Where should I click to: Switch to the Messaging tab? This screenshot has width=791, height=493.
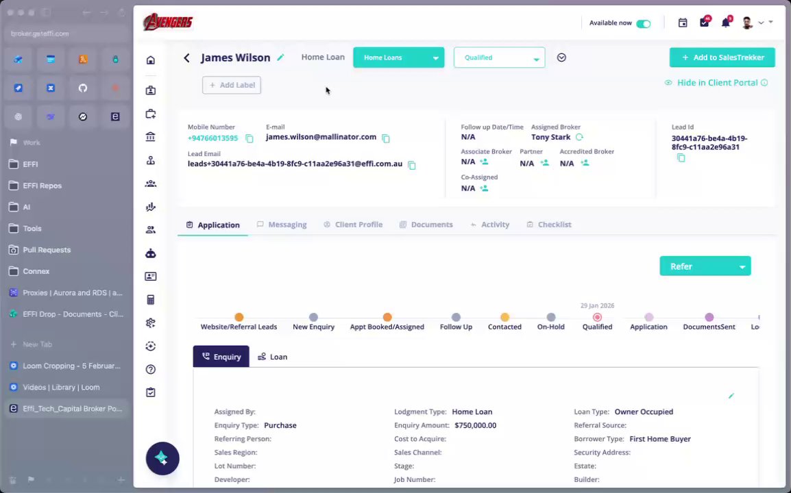282,225
